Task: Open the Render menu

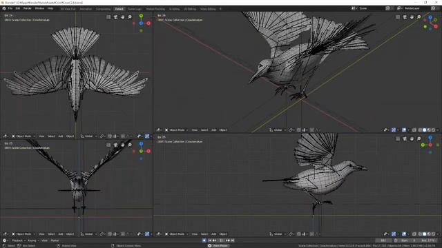Action: [x=28, y=8]
